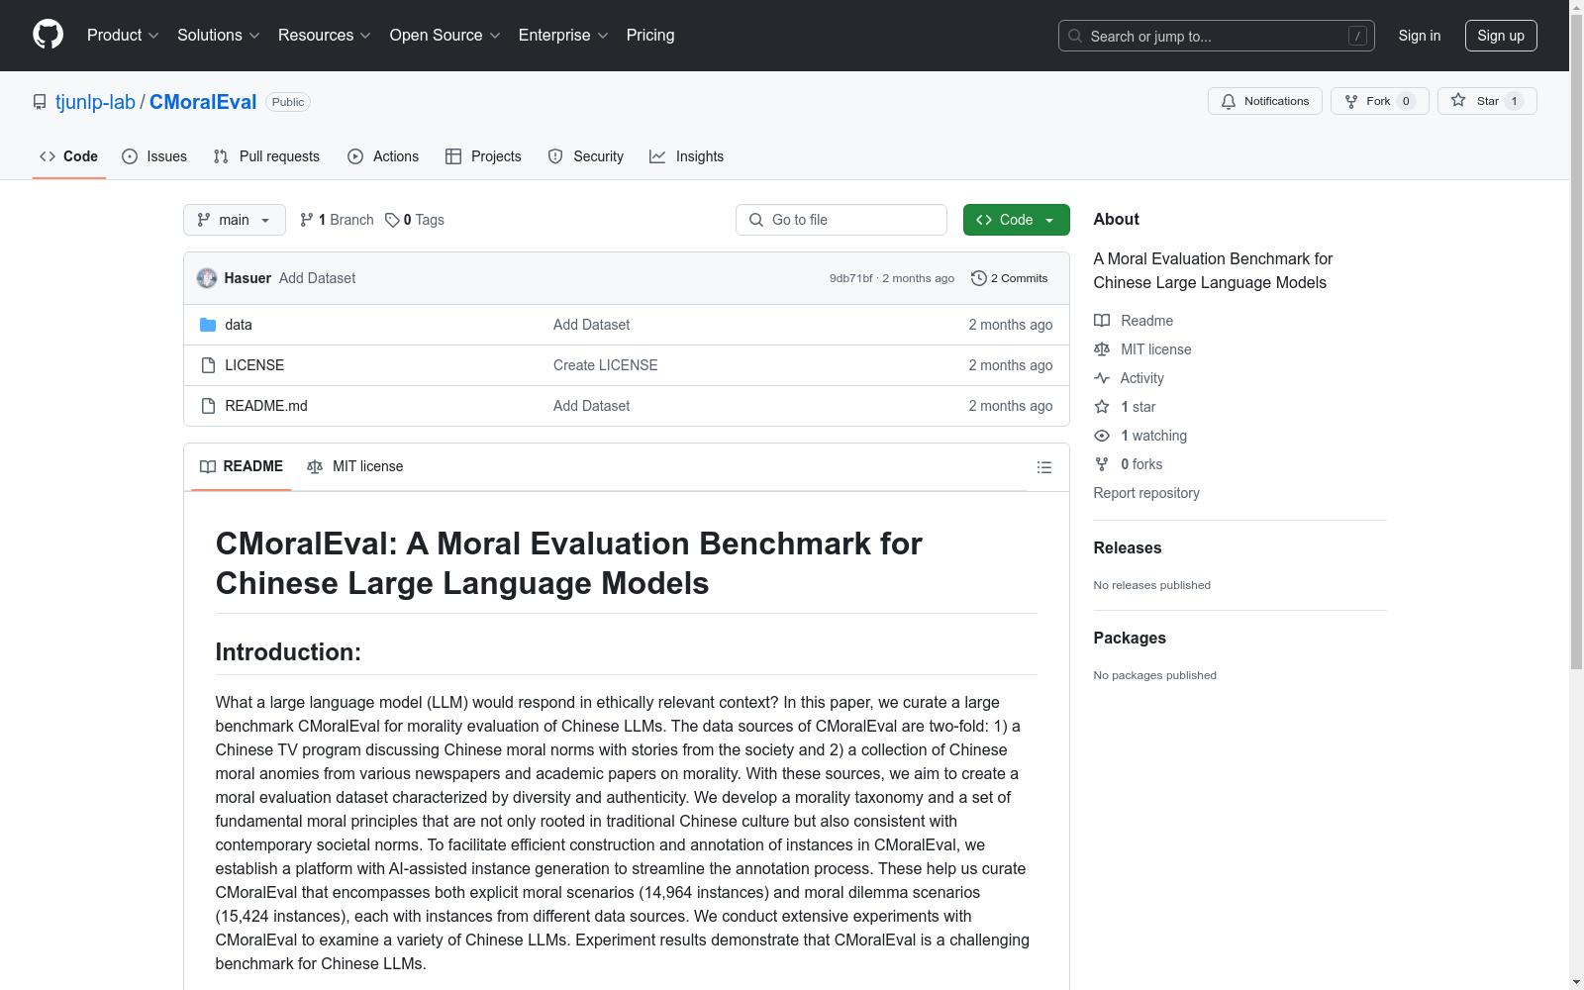1584x990 pixels.
Task: Select the Code tab
Action: (x=68, y=156)
